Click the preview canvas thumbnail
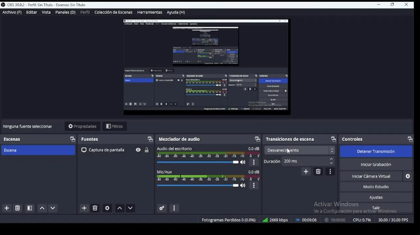Viewport: 420px width, 235px height. (x=207, y=67)
